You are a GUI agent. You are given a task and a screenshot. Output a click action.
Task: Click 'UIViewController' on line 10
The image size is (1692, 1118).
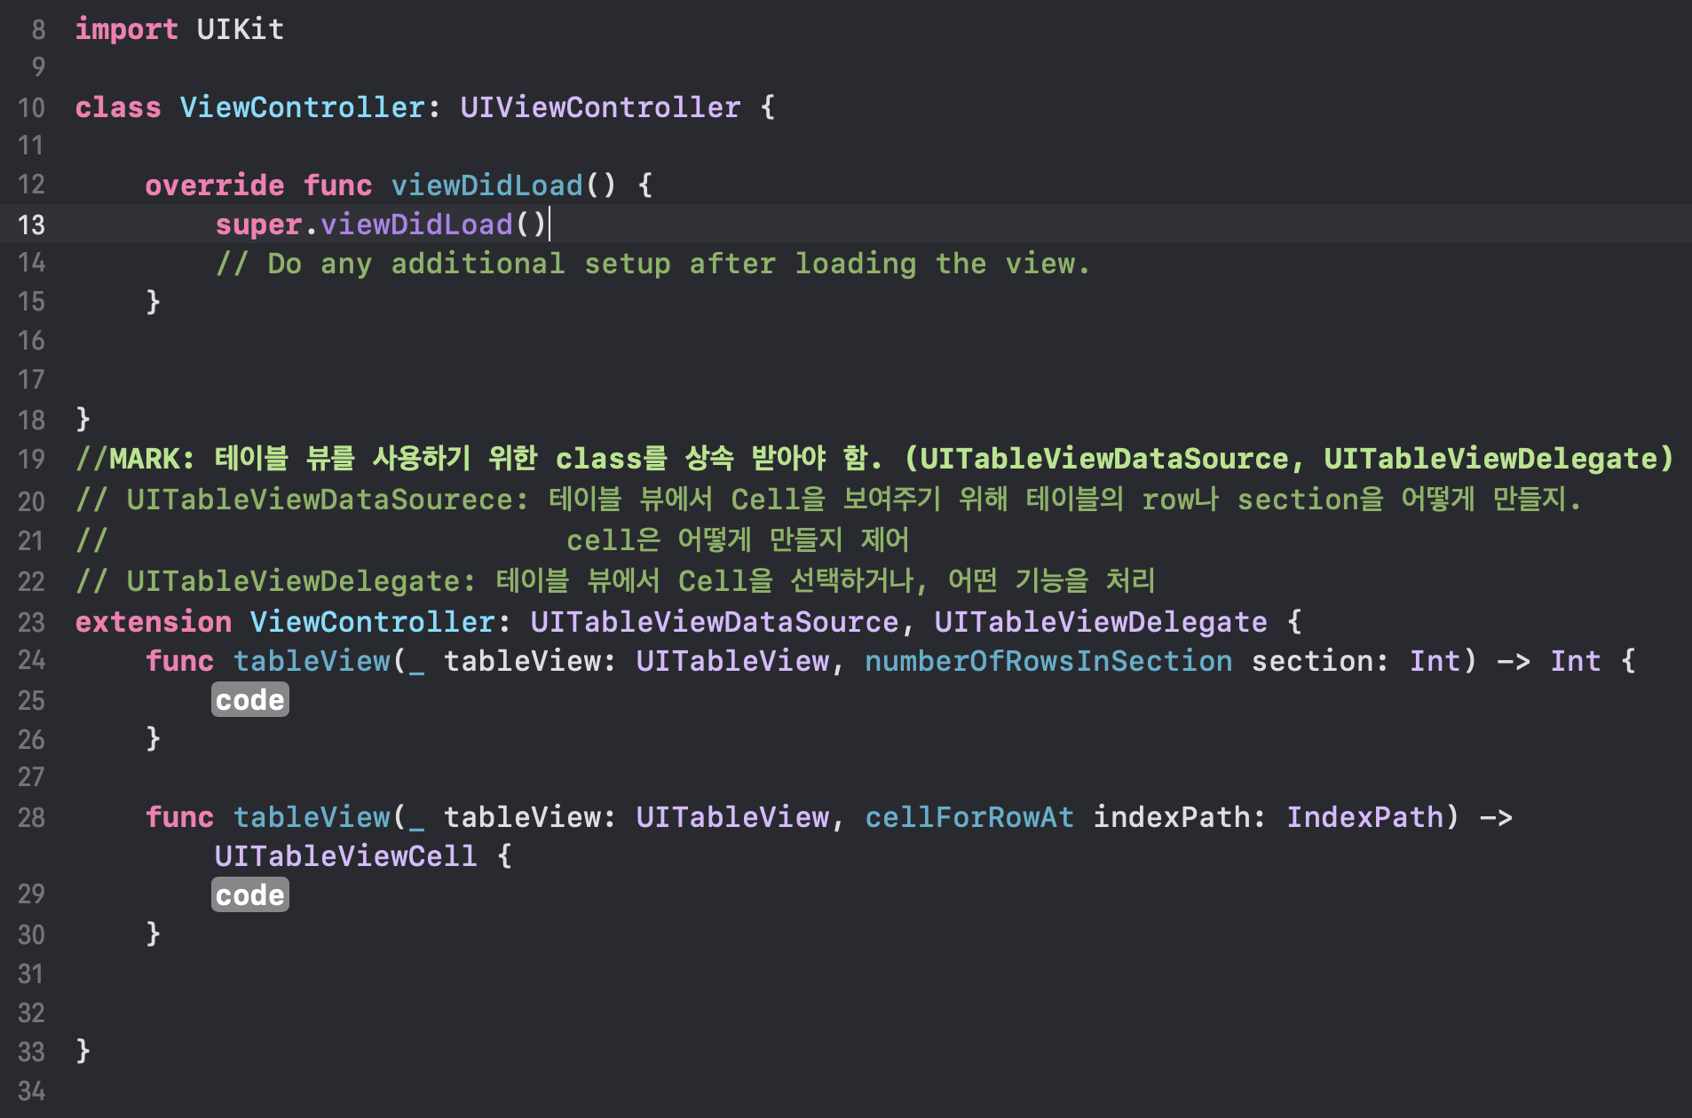pyautogui.click(x=600, y=107)
